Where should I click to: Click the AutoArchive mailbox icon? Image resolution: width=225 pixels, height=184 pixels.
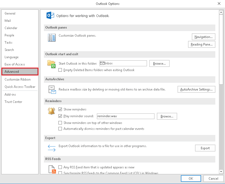(52, 90)
